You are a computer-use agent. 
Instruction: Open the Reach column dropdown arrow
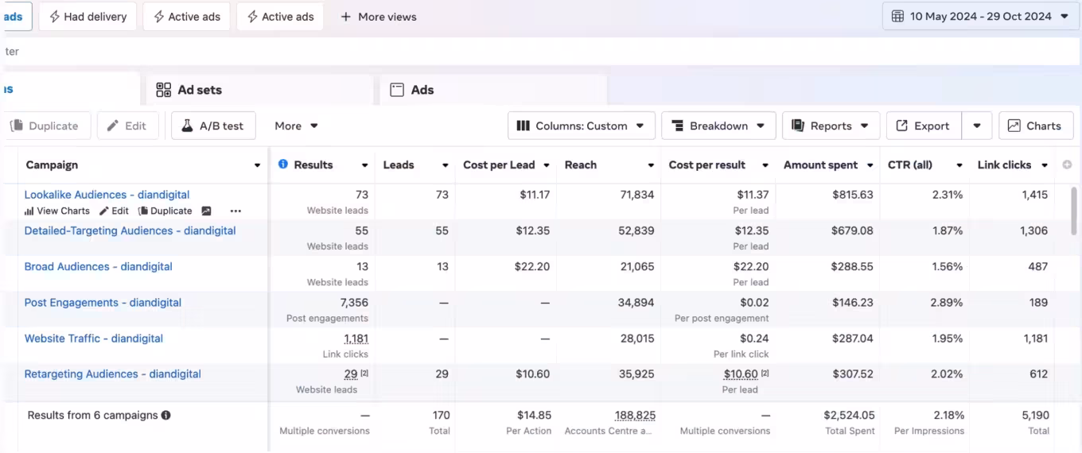(x=651, y=165)
